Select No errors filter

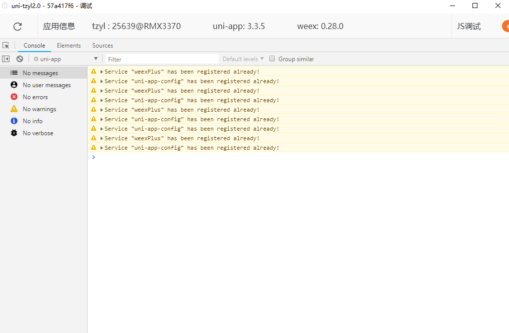coord(44,97)
